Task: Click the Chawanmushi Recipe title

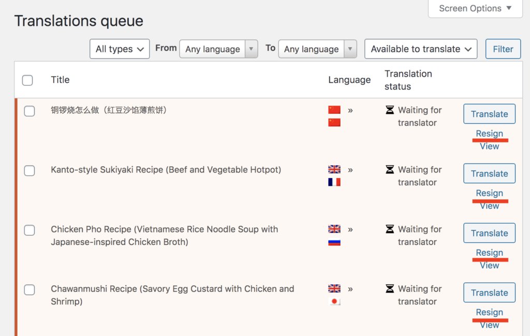Action: click(172, 295)
